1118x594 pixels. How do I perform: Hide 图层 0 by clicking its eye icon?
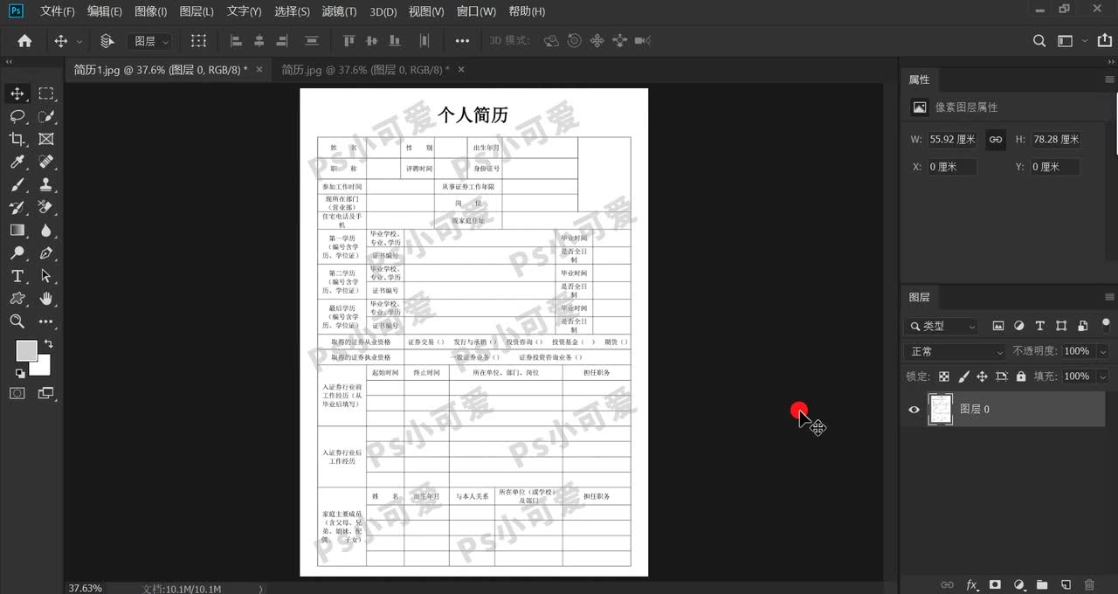click(914, 409)
